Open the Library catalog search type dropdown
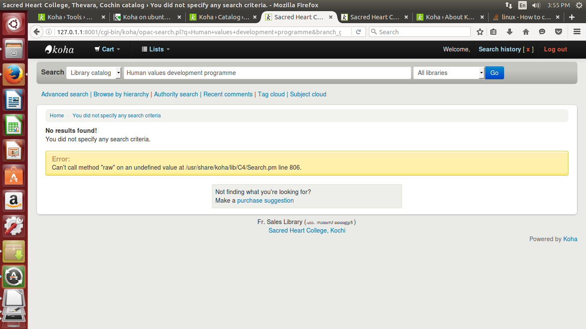 pos(94,73)
